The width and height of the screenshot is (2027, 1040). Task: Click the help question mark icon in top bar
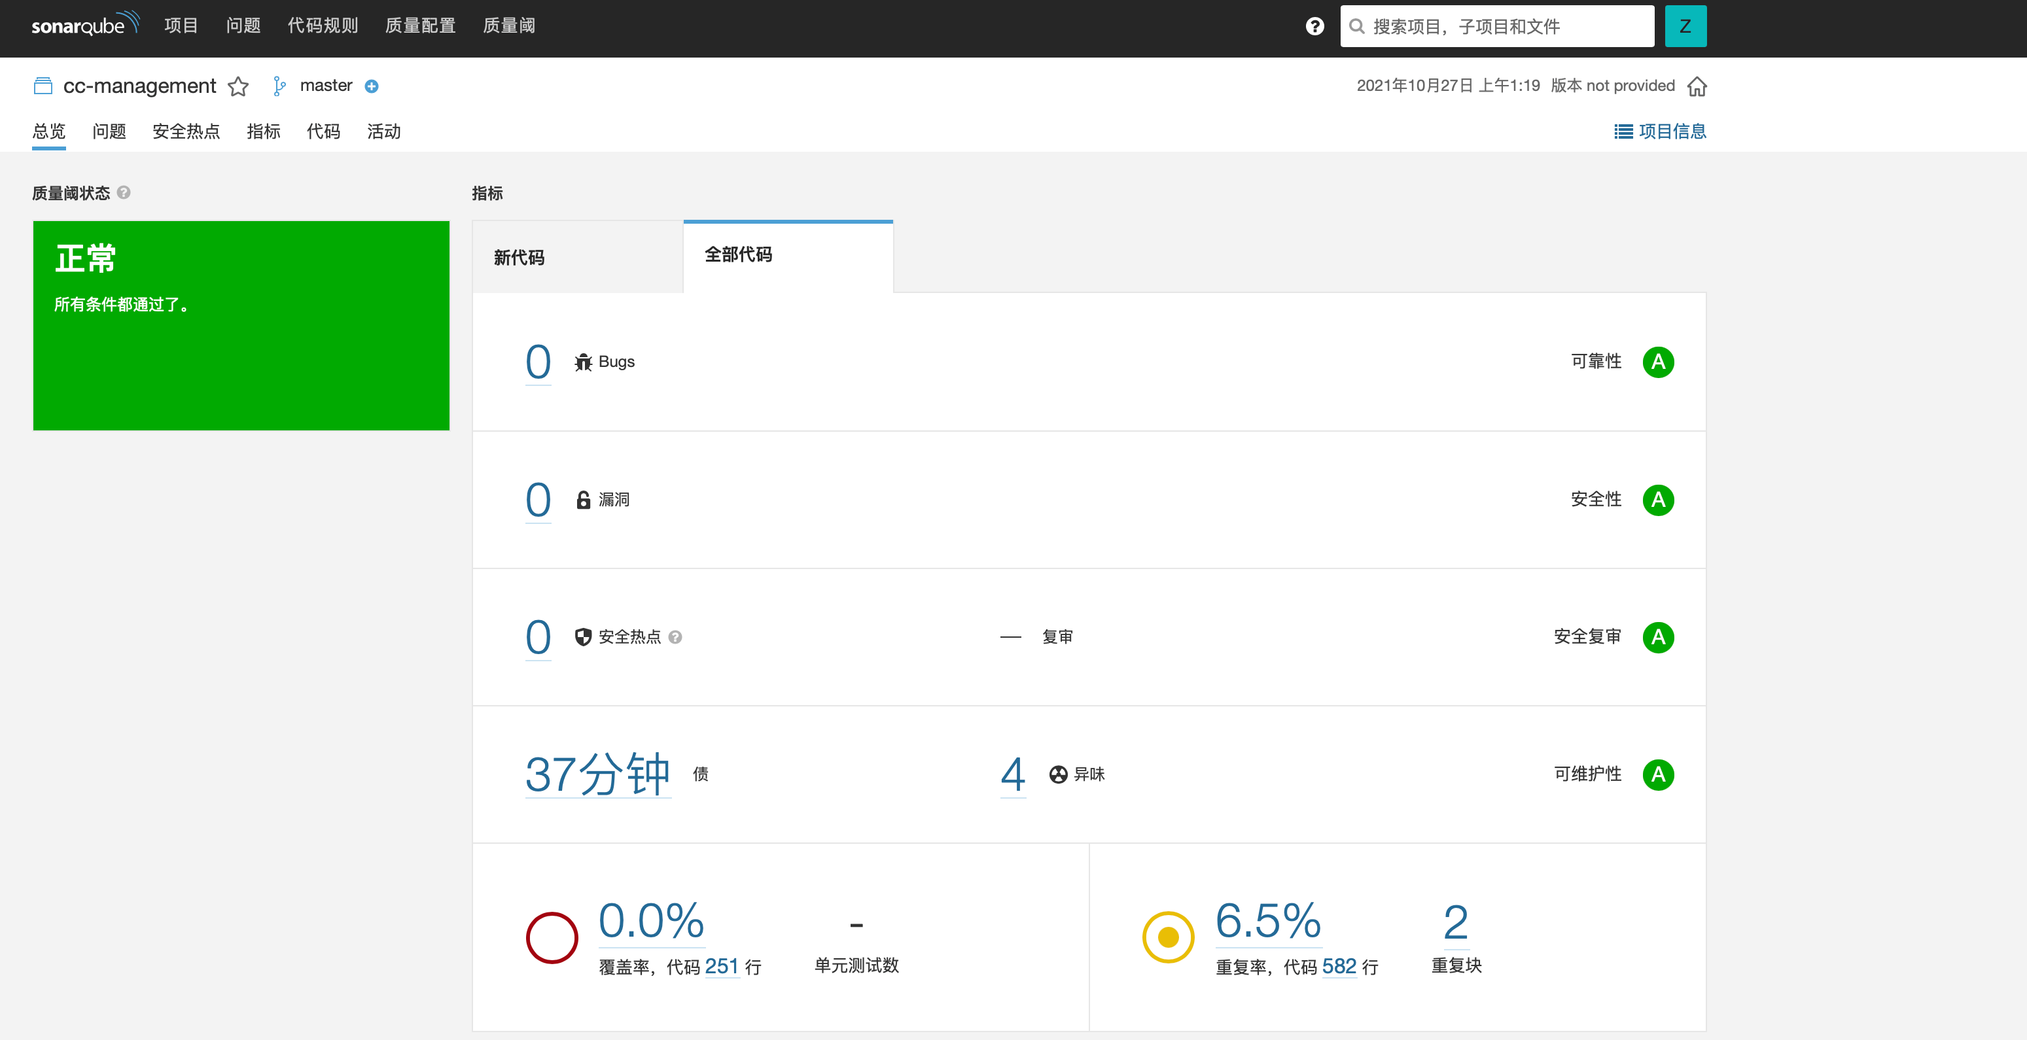[1314, 27]
